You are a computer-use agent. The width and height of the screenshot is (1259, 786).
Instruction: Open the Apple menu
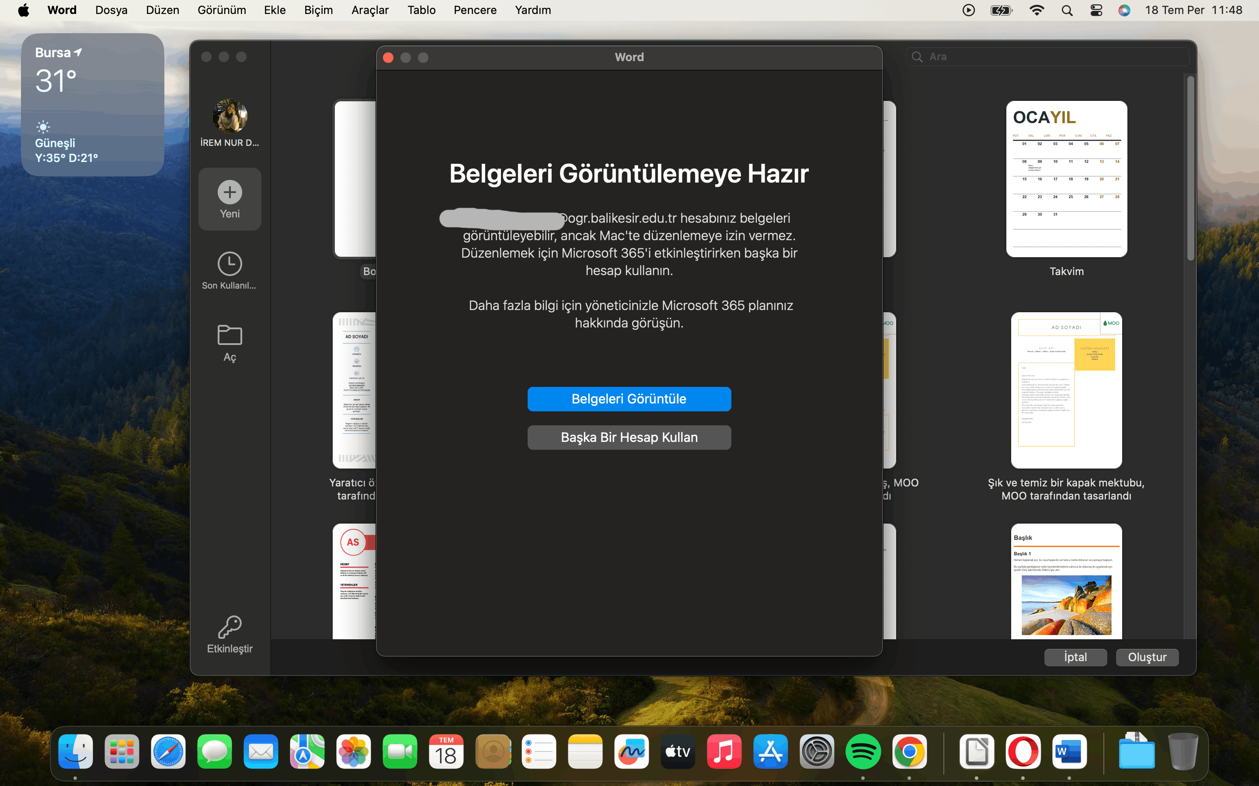click(x=24, y=10)
